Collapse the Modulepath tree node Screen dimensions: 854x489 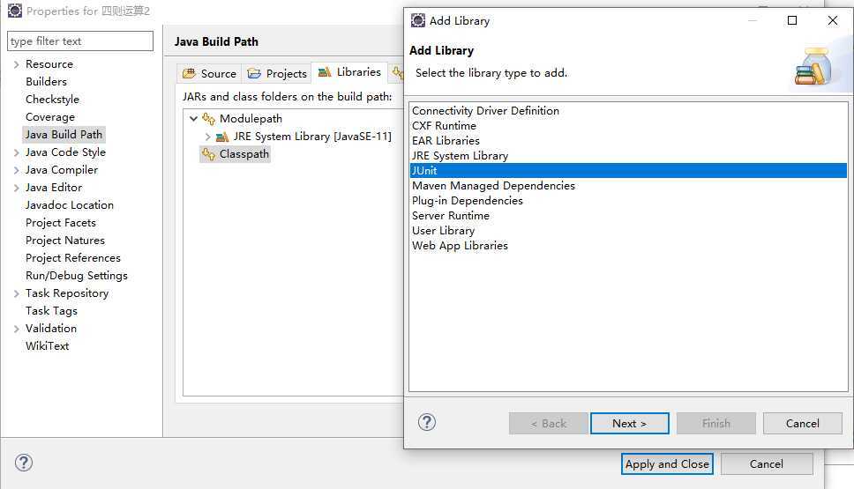194,119
